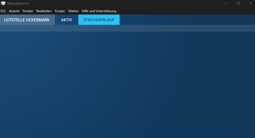This screenshot has height=138, width=255.
Task: Switch to the Statusverlauf tab
Action: pyautogui.click(x=99, y=20)
